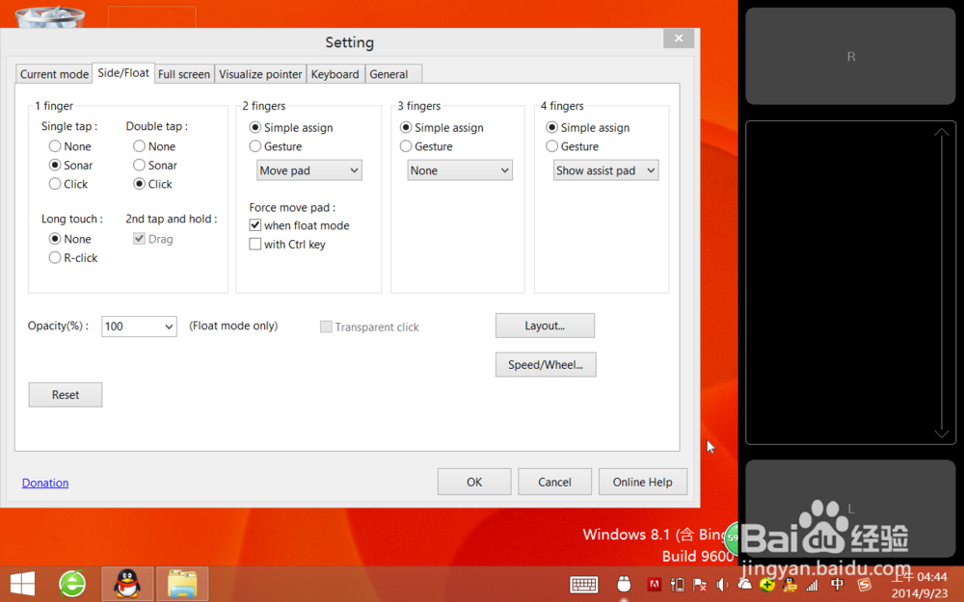
Task: Open the 'Move pad' dropdown
Action: click(x=309, y=170)
